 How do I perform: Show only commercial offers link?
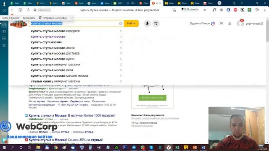(x=155, y=118)
